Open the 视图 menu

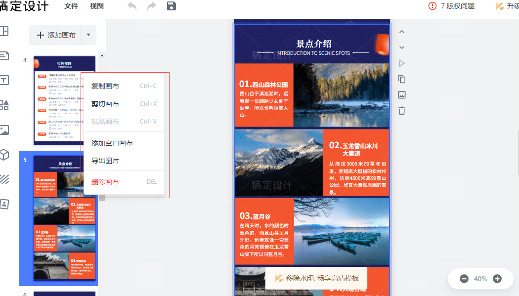coord(97,6)
